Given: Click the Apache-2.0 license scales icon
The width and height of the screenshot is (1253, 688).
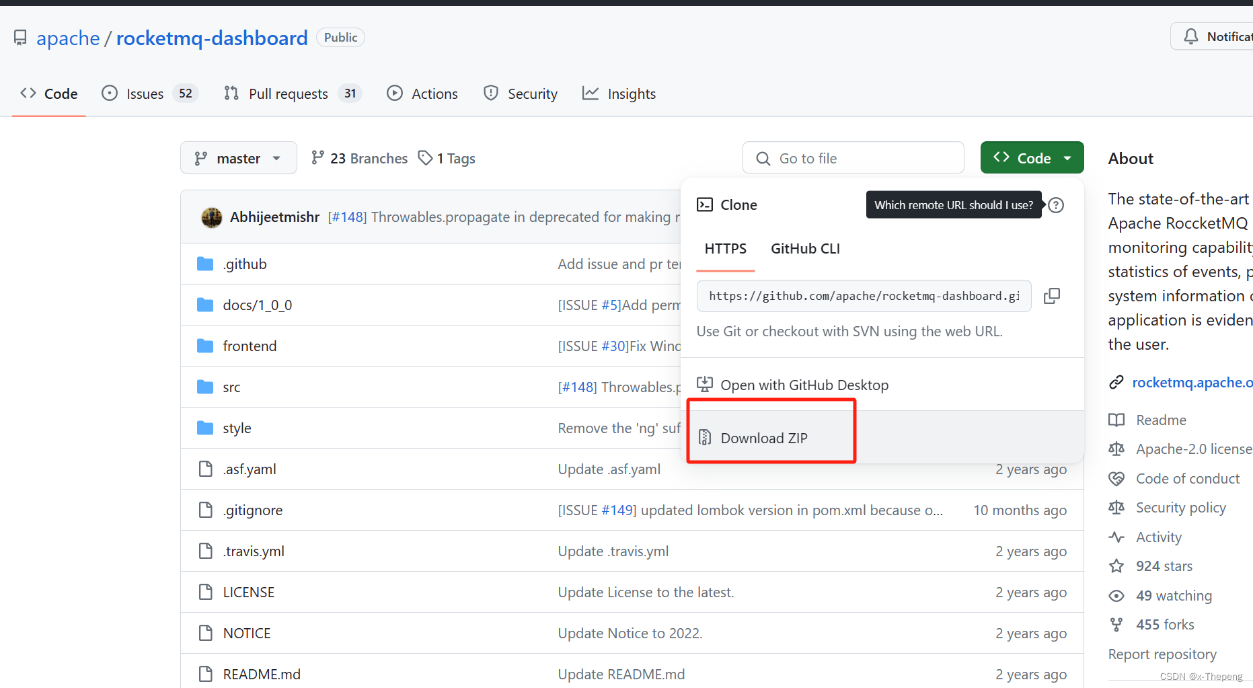Looking at the screenshot, I should [x=1116, y=449].
